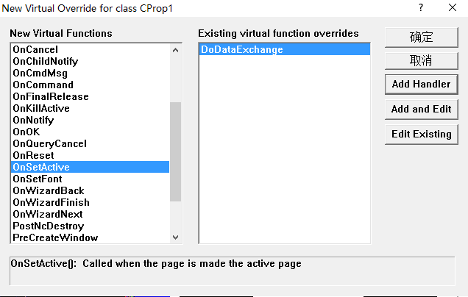Click the Add Handler button
The image size is (468, 297).
pos(421,85)
